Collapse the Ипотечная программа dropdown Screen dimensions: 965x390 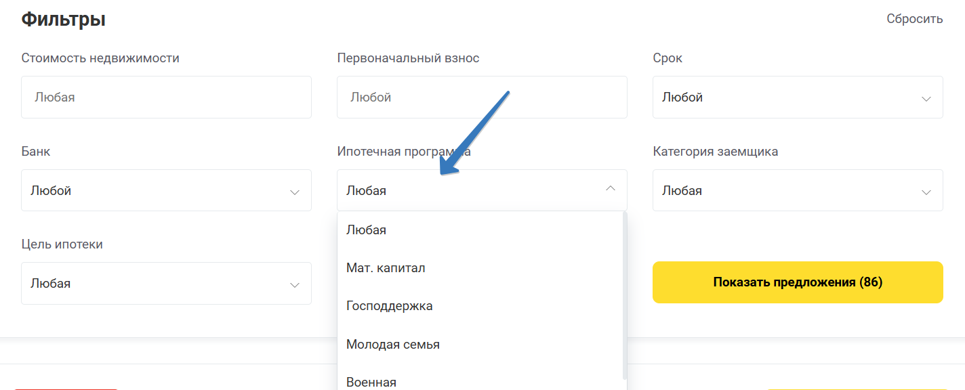tap(482, 190)
